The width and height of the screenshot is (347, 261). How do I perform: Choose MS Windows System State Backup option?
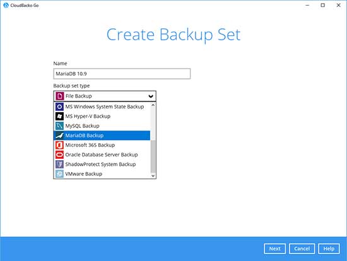102,107
